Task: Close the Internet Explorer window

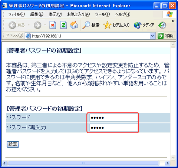Action: click(x=172, y=6)
